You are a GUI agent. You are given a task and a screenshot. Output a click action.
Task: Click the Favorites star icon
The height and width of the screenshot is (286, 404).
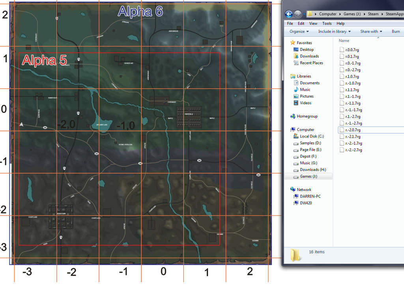(x=292, y=43)
